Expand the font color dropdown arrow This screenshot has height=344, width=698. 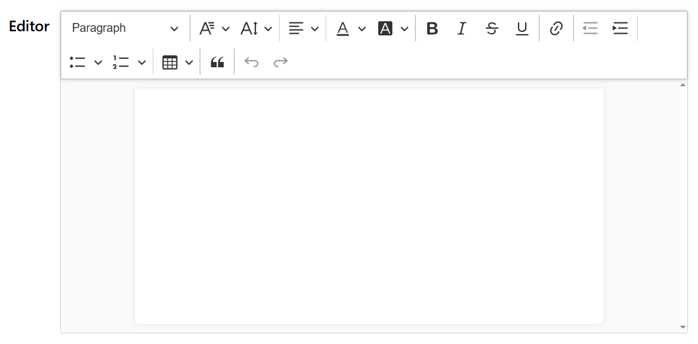click(x=362, y=29)
